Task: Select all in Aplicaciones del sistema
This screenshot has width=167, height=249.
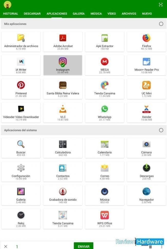Action: pyautogui.click(x=161, y=130)
